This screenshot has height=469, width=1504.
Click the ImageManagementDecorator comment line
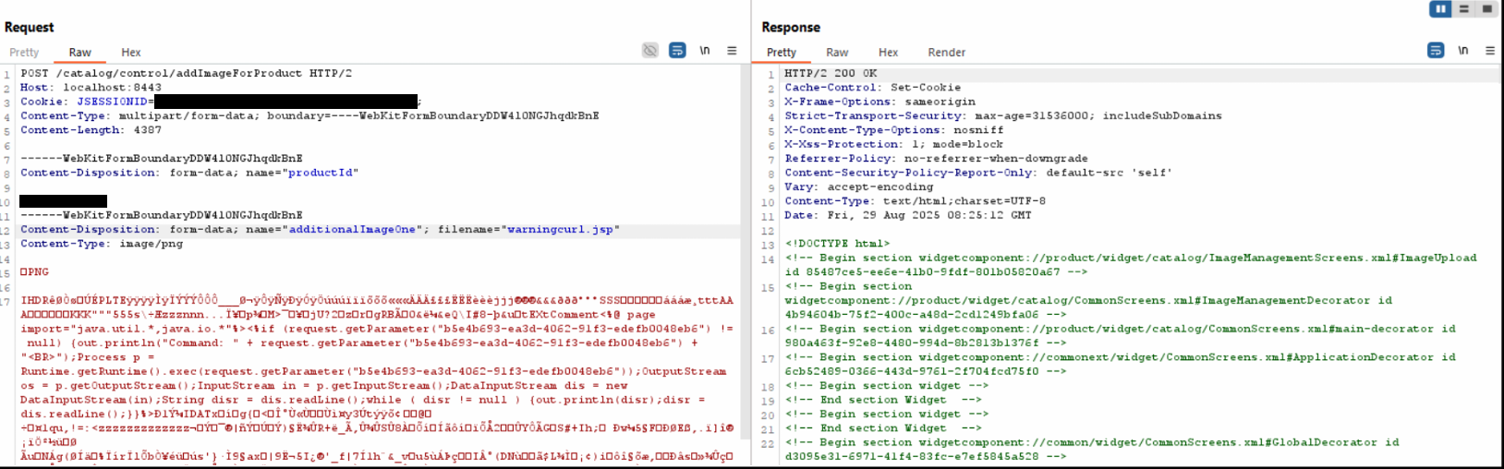click(x=1088, y=300)
